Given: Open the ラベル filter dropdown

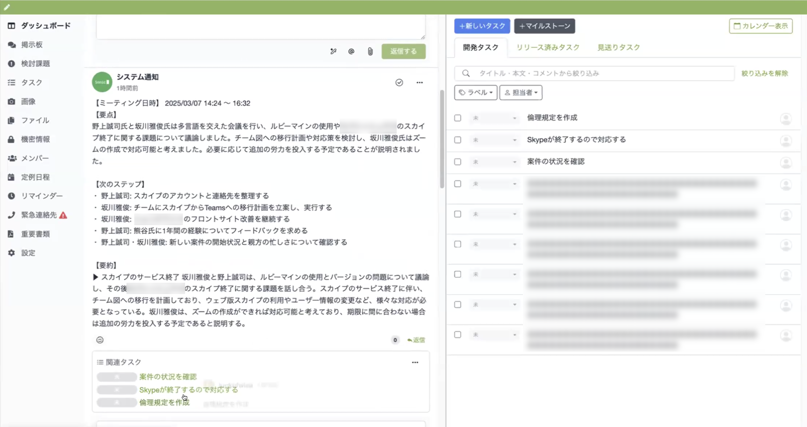Looking at the screenshot, I should [x=475, y=93].
